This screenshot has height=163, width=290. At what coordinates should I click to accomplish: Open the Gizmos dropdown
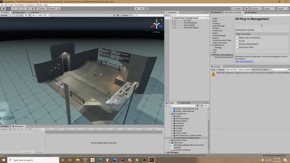(126, 15)
